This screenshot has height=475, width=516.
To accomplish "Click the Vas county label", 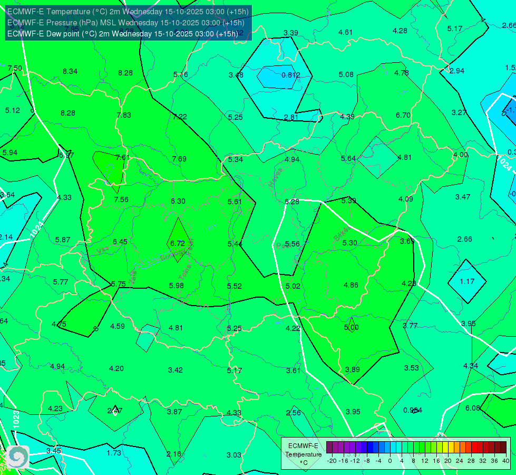I will (103, 251).
